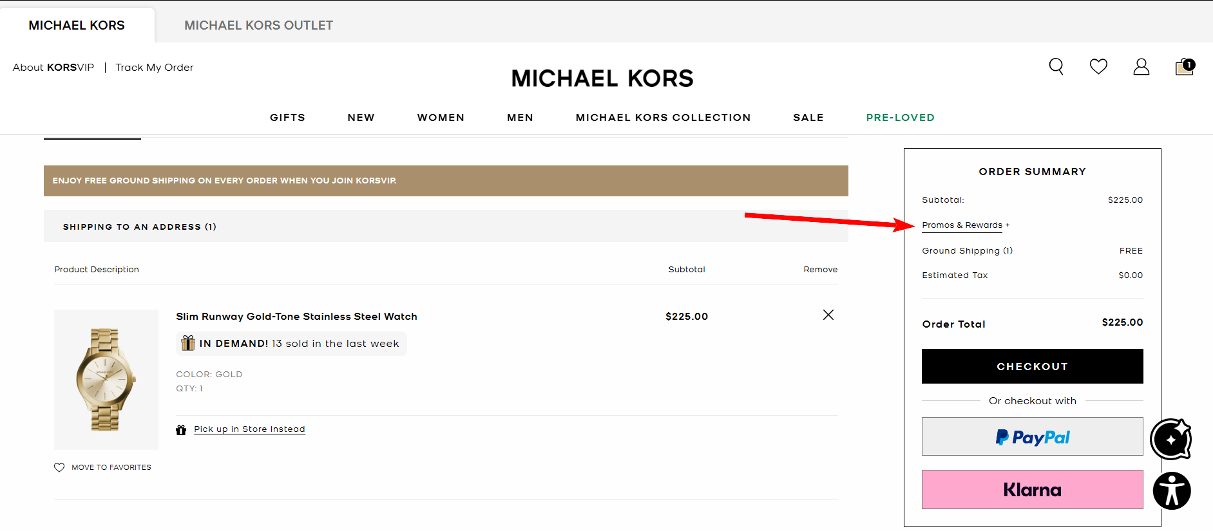Open Michael Kors Collection menu
The width and height of the screenshot is (1213, 531).
pos(663,117)
